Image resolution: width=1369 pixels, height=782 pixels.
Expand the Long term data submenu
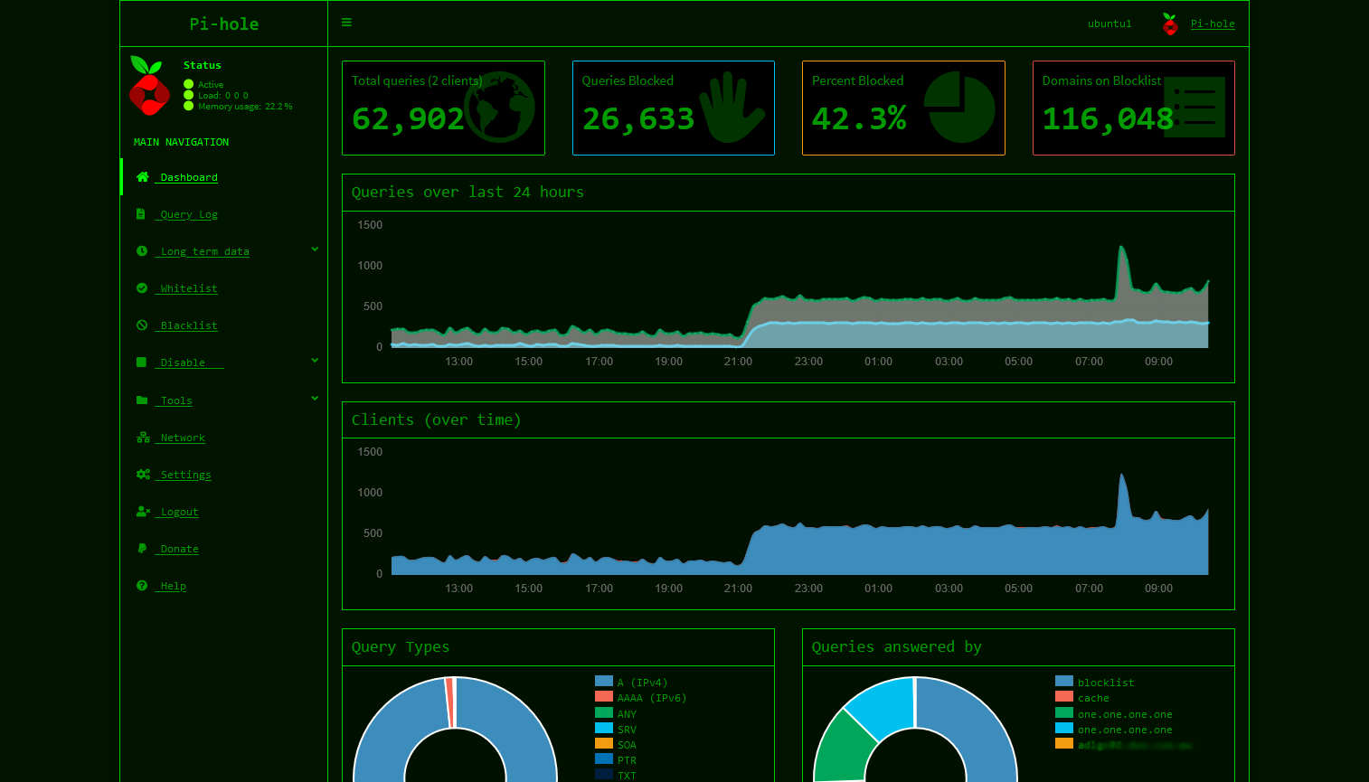[x=203, y=251]
